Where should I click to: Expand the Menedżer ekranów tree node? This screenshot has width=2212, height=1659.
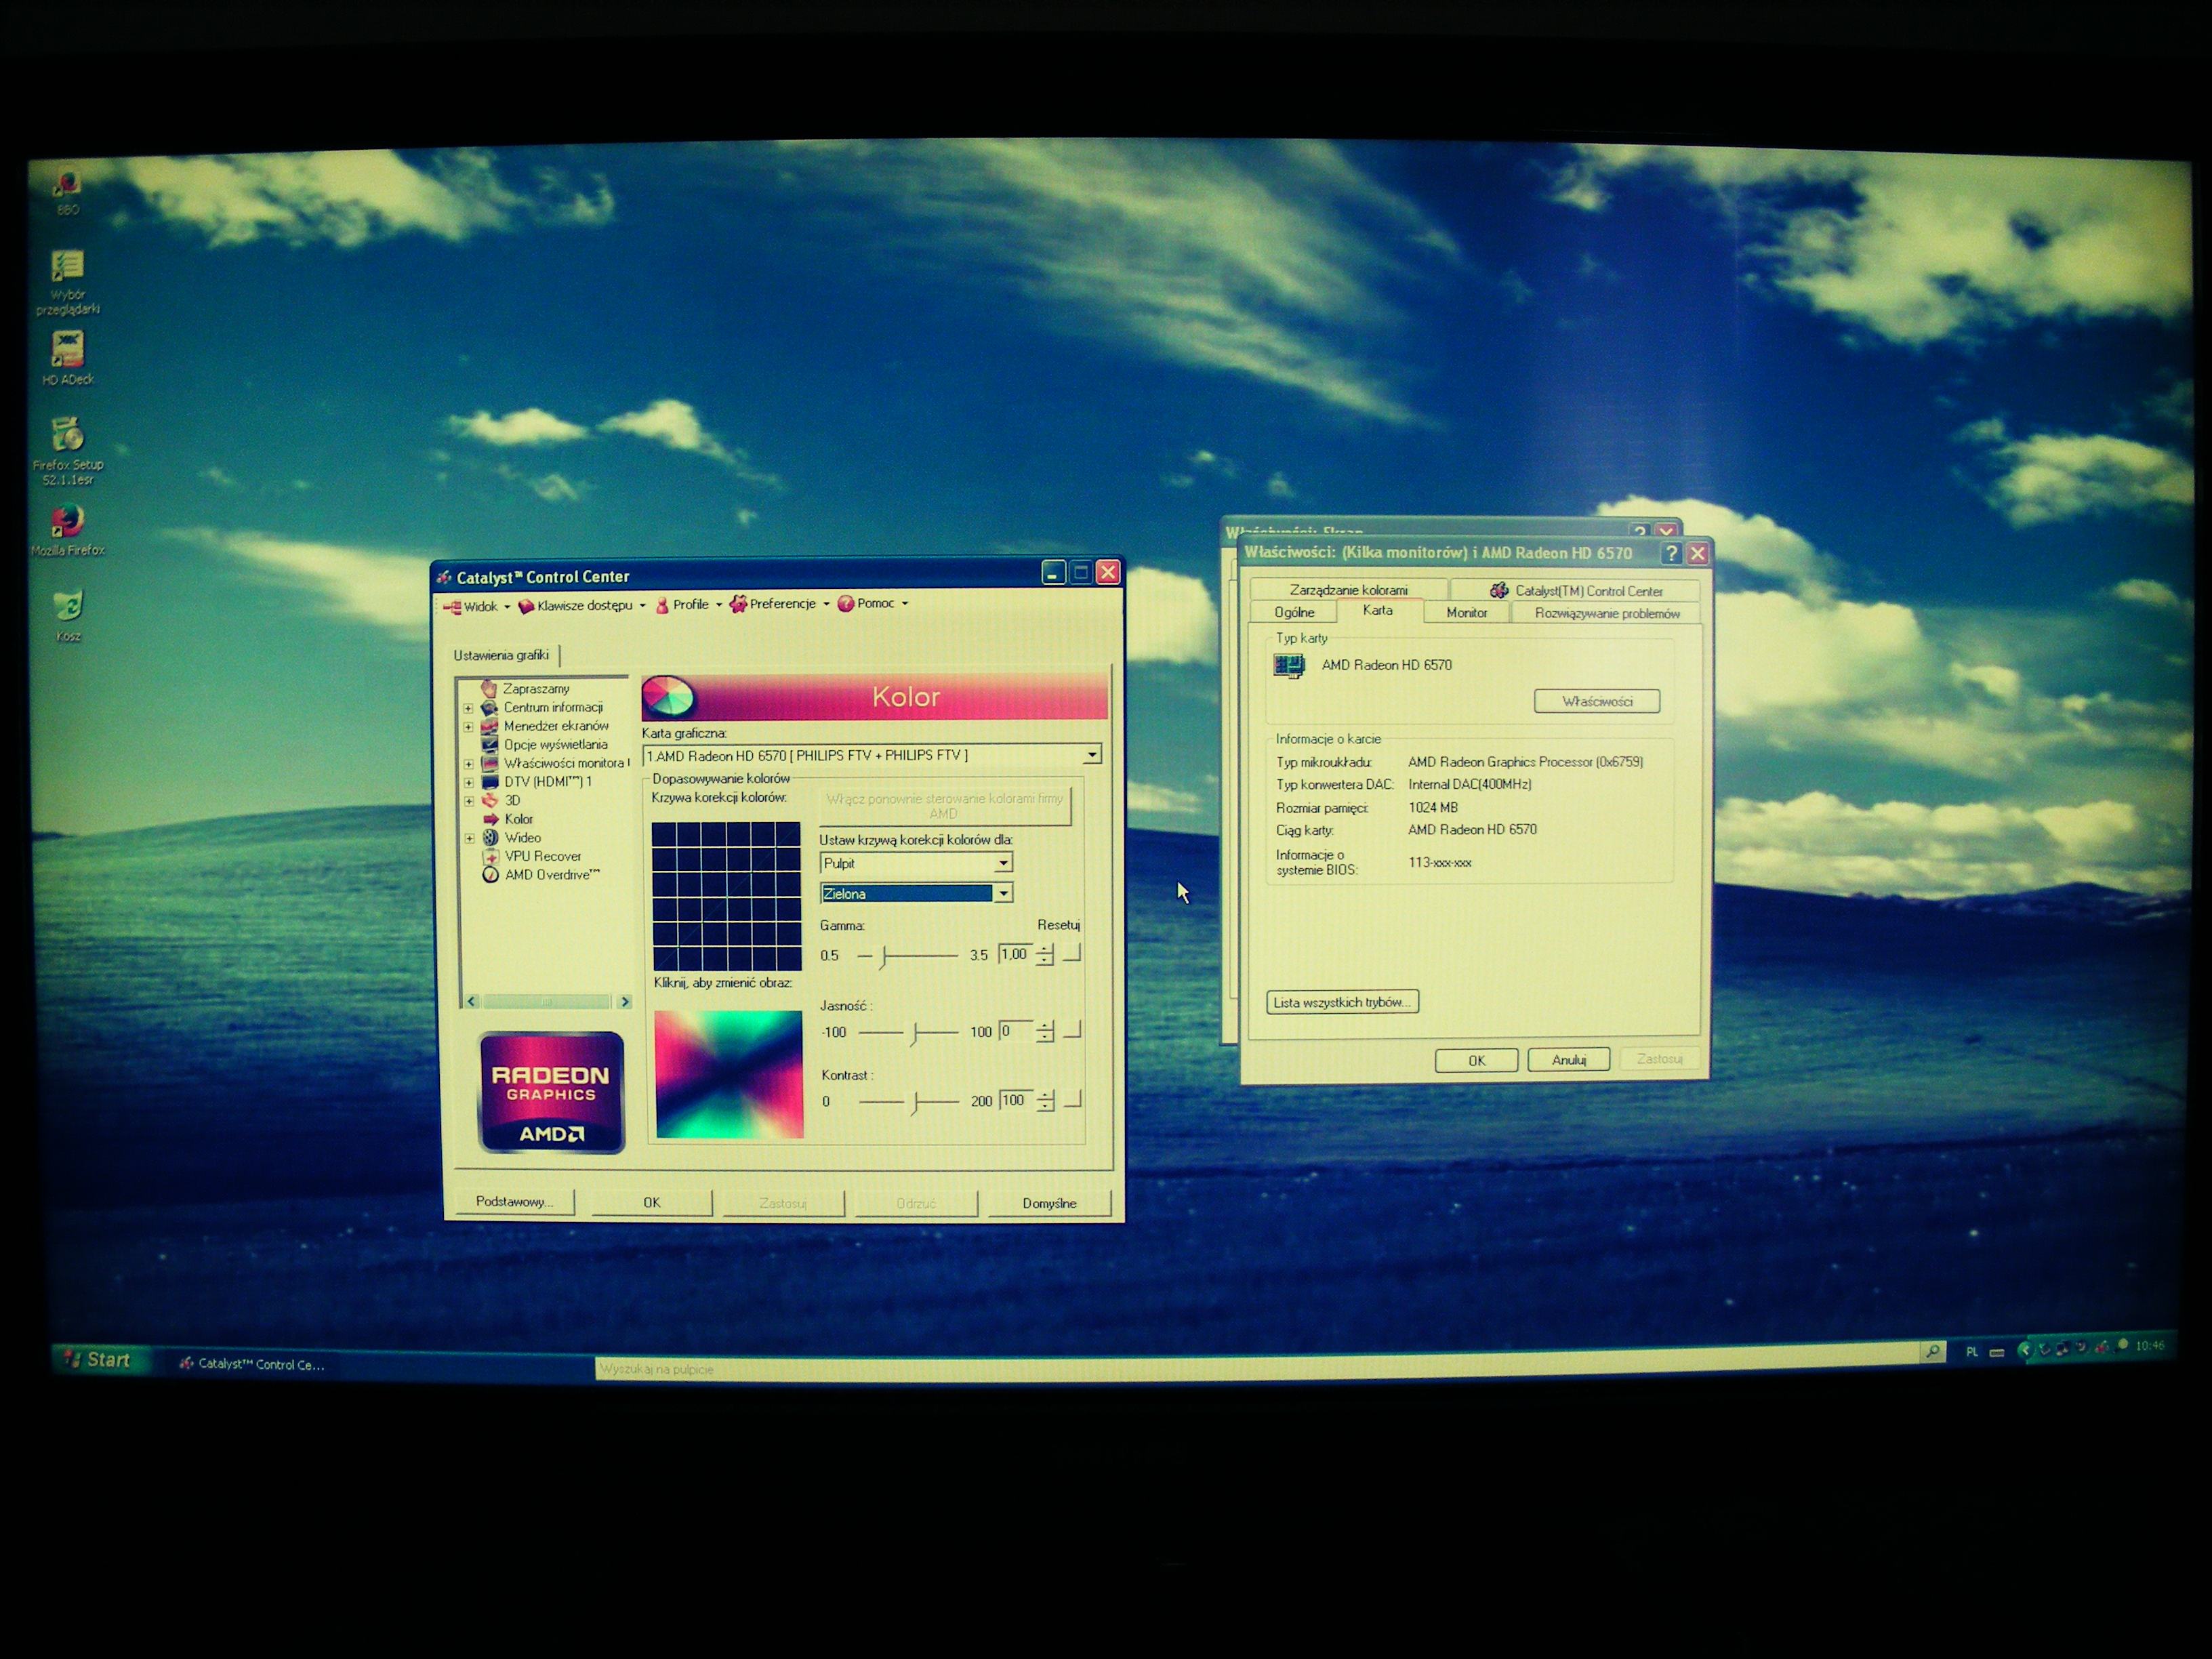(467, 727)
